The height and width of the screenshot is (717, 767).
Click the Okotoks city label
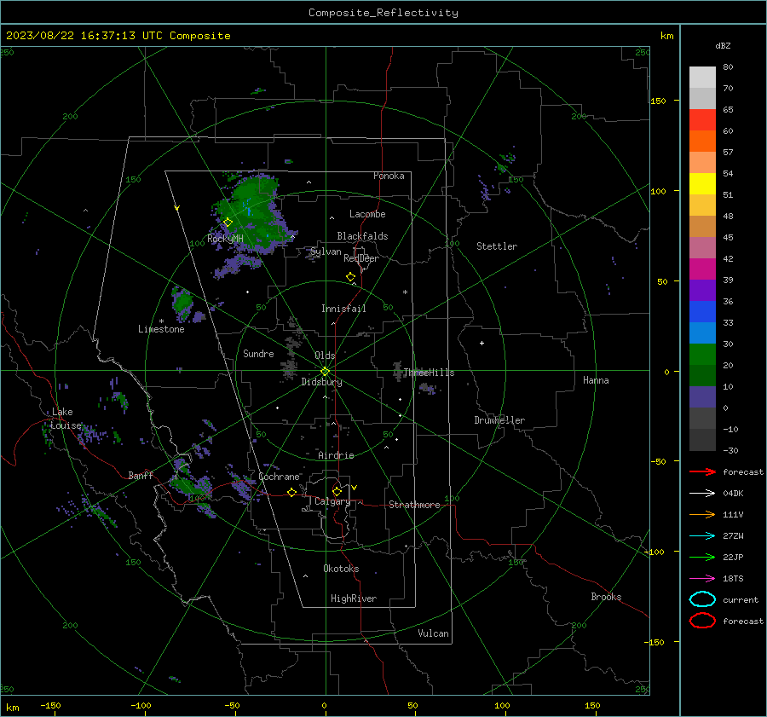[x=341, y=569]
